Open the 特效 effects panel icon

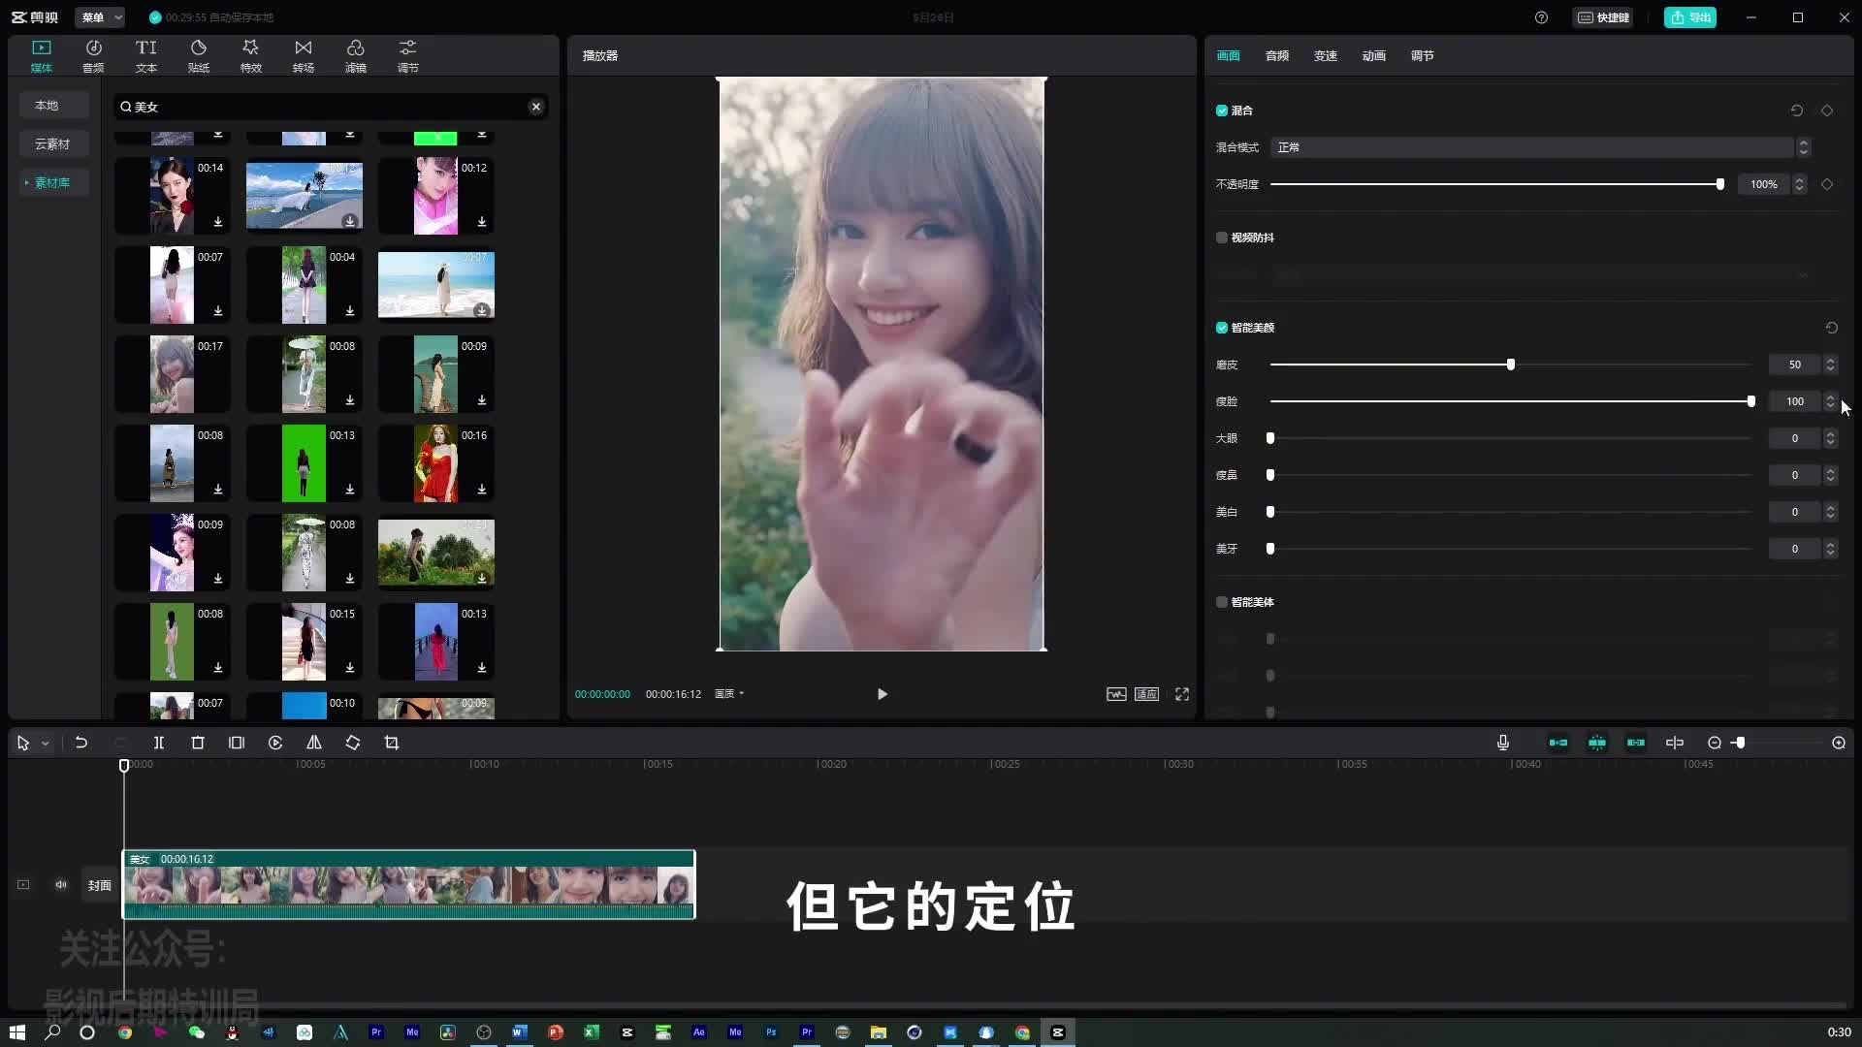click(x=251, y=55)
